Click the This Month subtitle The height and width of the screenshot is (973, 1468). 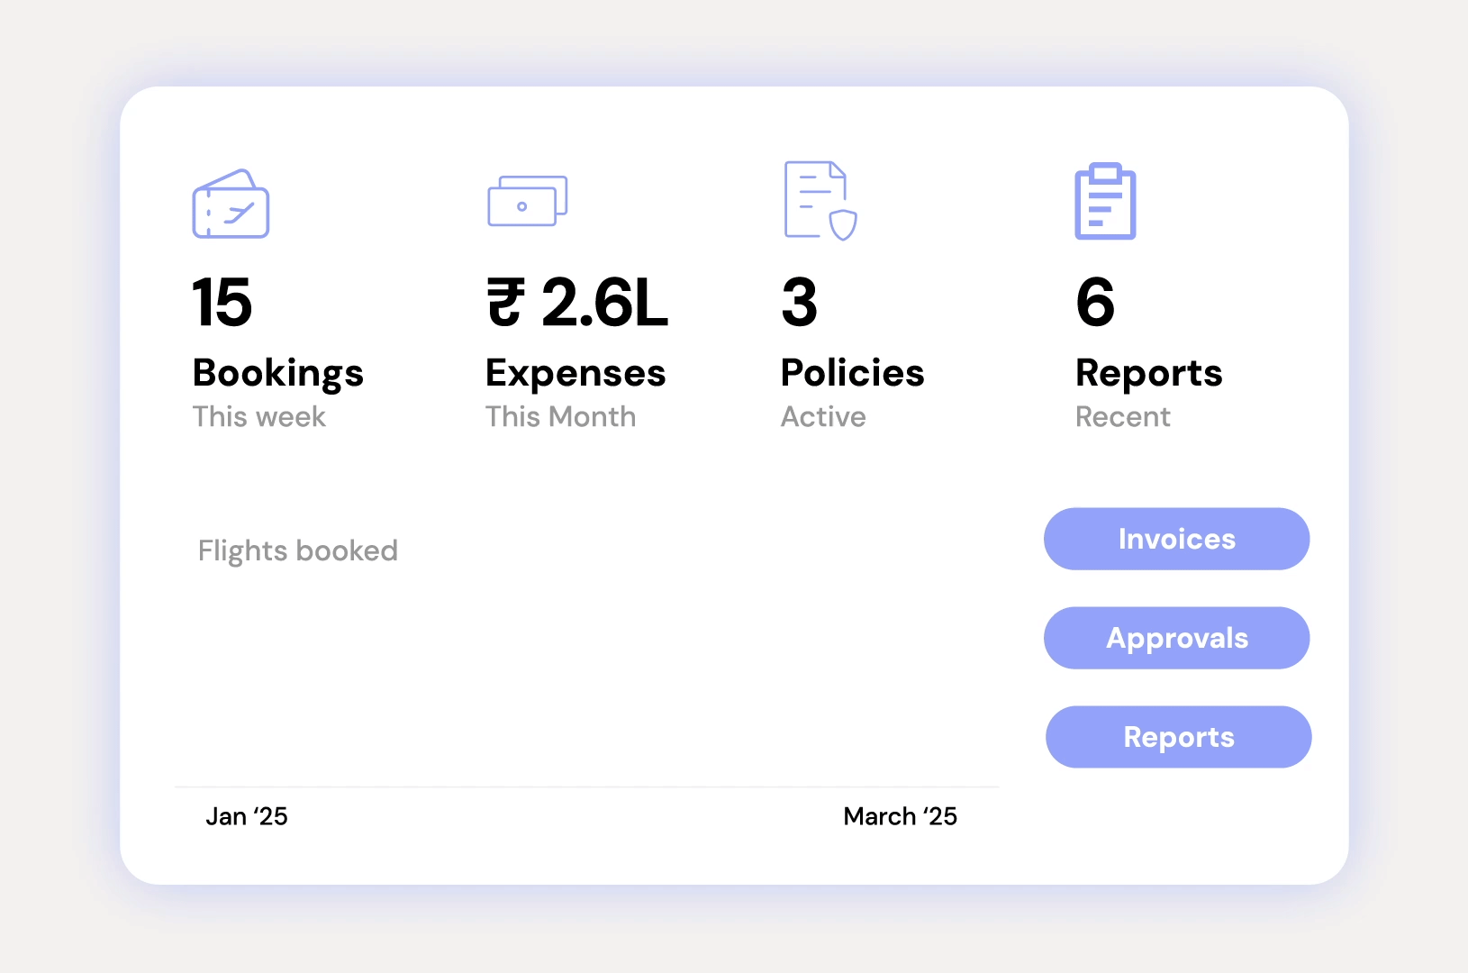pos(560,417)
